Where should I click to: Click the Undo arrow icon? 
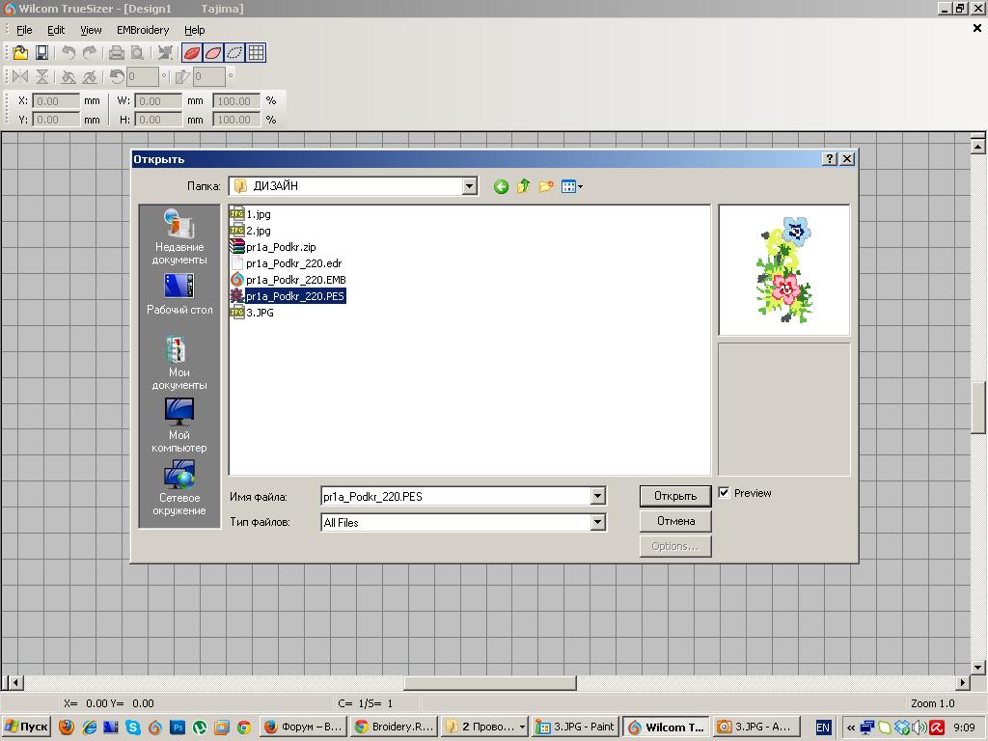[x=69, y=53]
